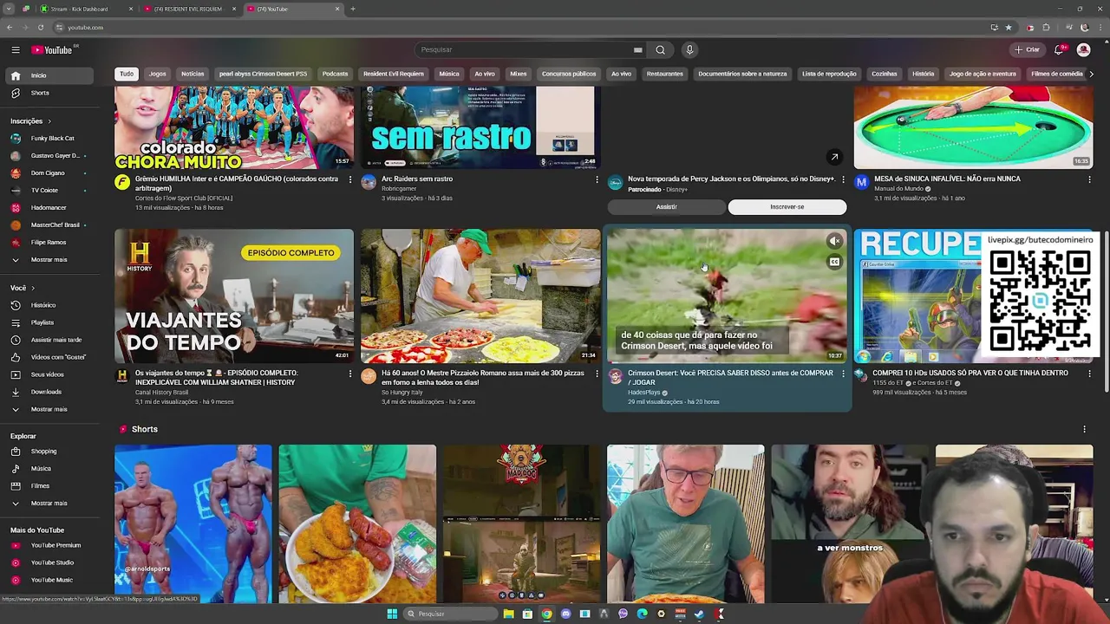1110x624 pixels.
Task: Open Filmes under Explorar
Action: (x=49, y=486)
